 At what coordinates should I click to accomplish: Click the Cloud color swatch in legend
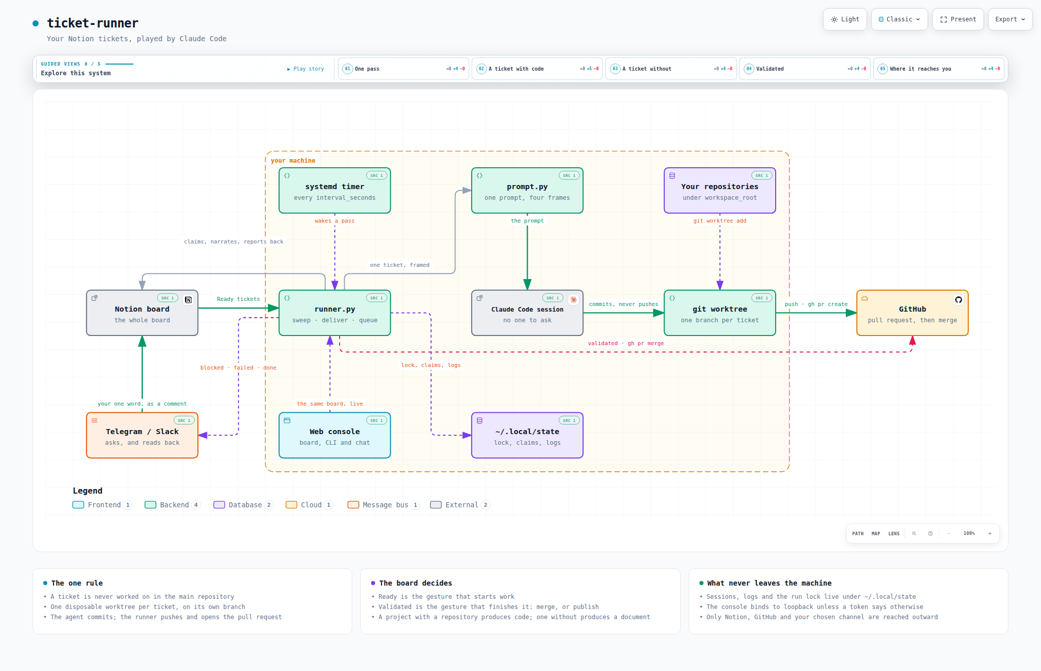click(291, 505)
